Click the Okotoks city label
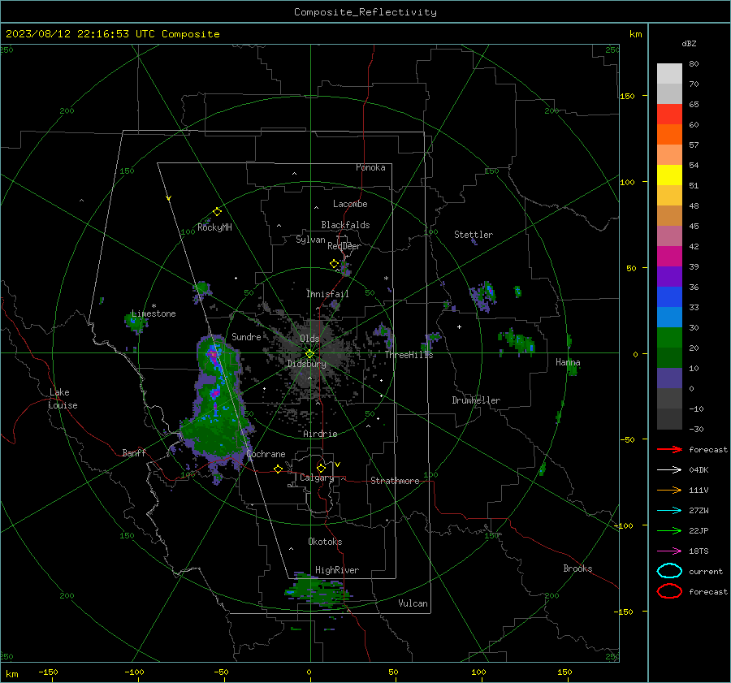The width and height of the screenshot is (731, 683). click(325, 542)
